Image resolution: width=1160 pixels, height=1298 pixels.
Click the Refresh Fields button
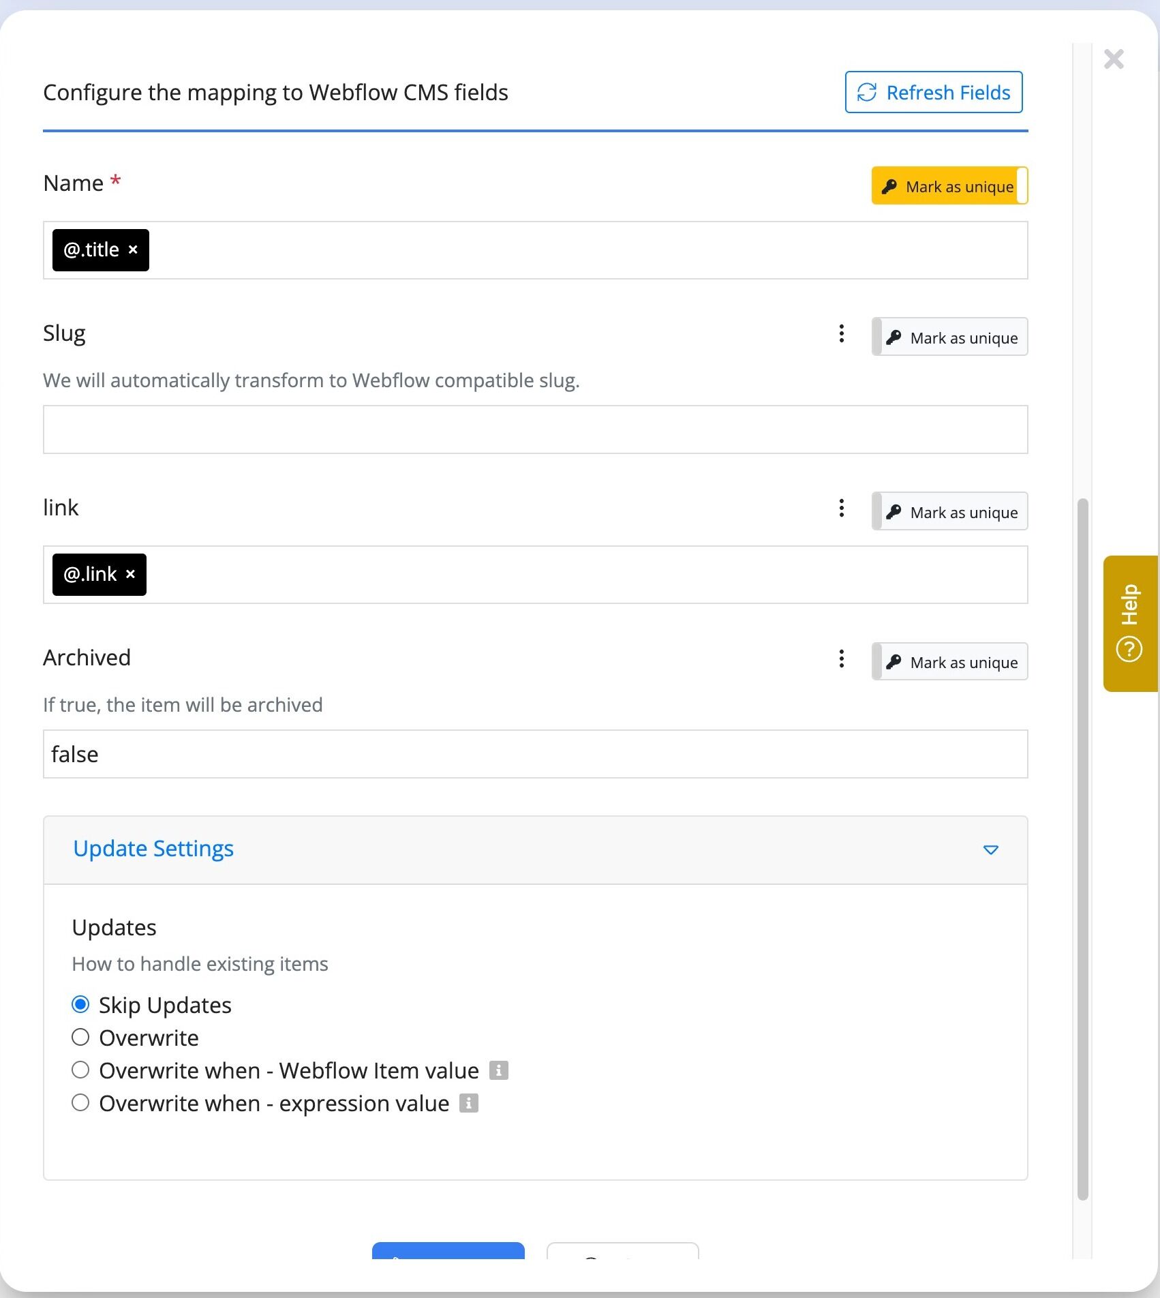coord(933,92)
